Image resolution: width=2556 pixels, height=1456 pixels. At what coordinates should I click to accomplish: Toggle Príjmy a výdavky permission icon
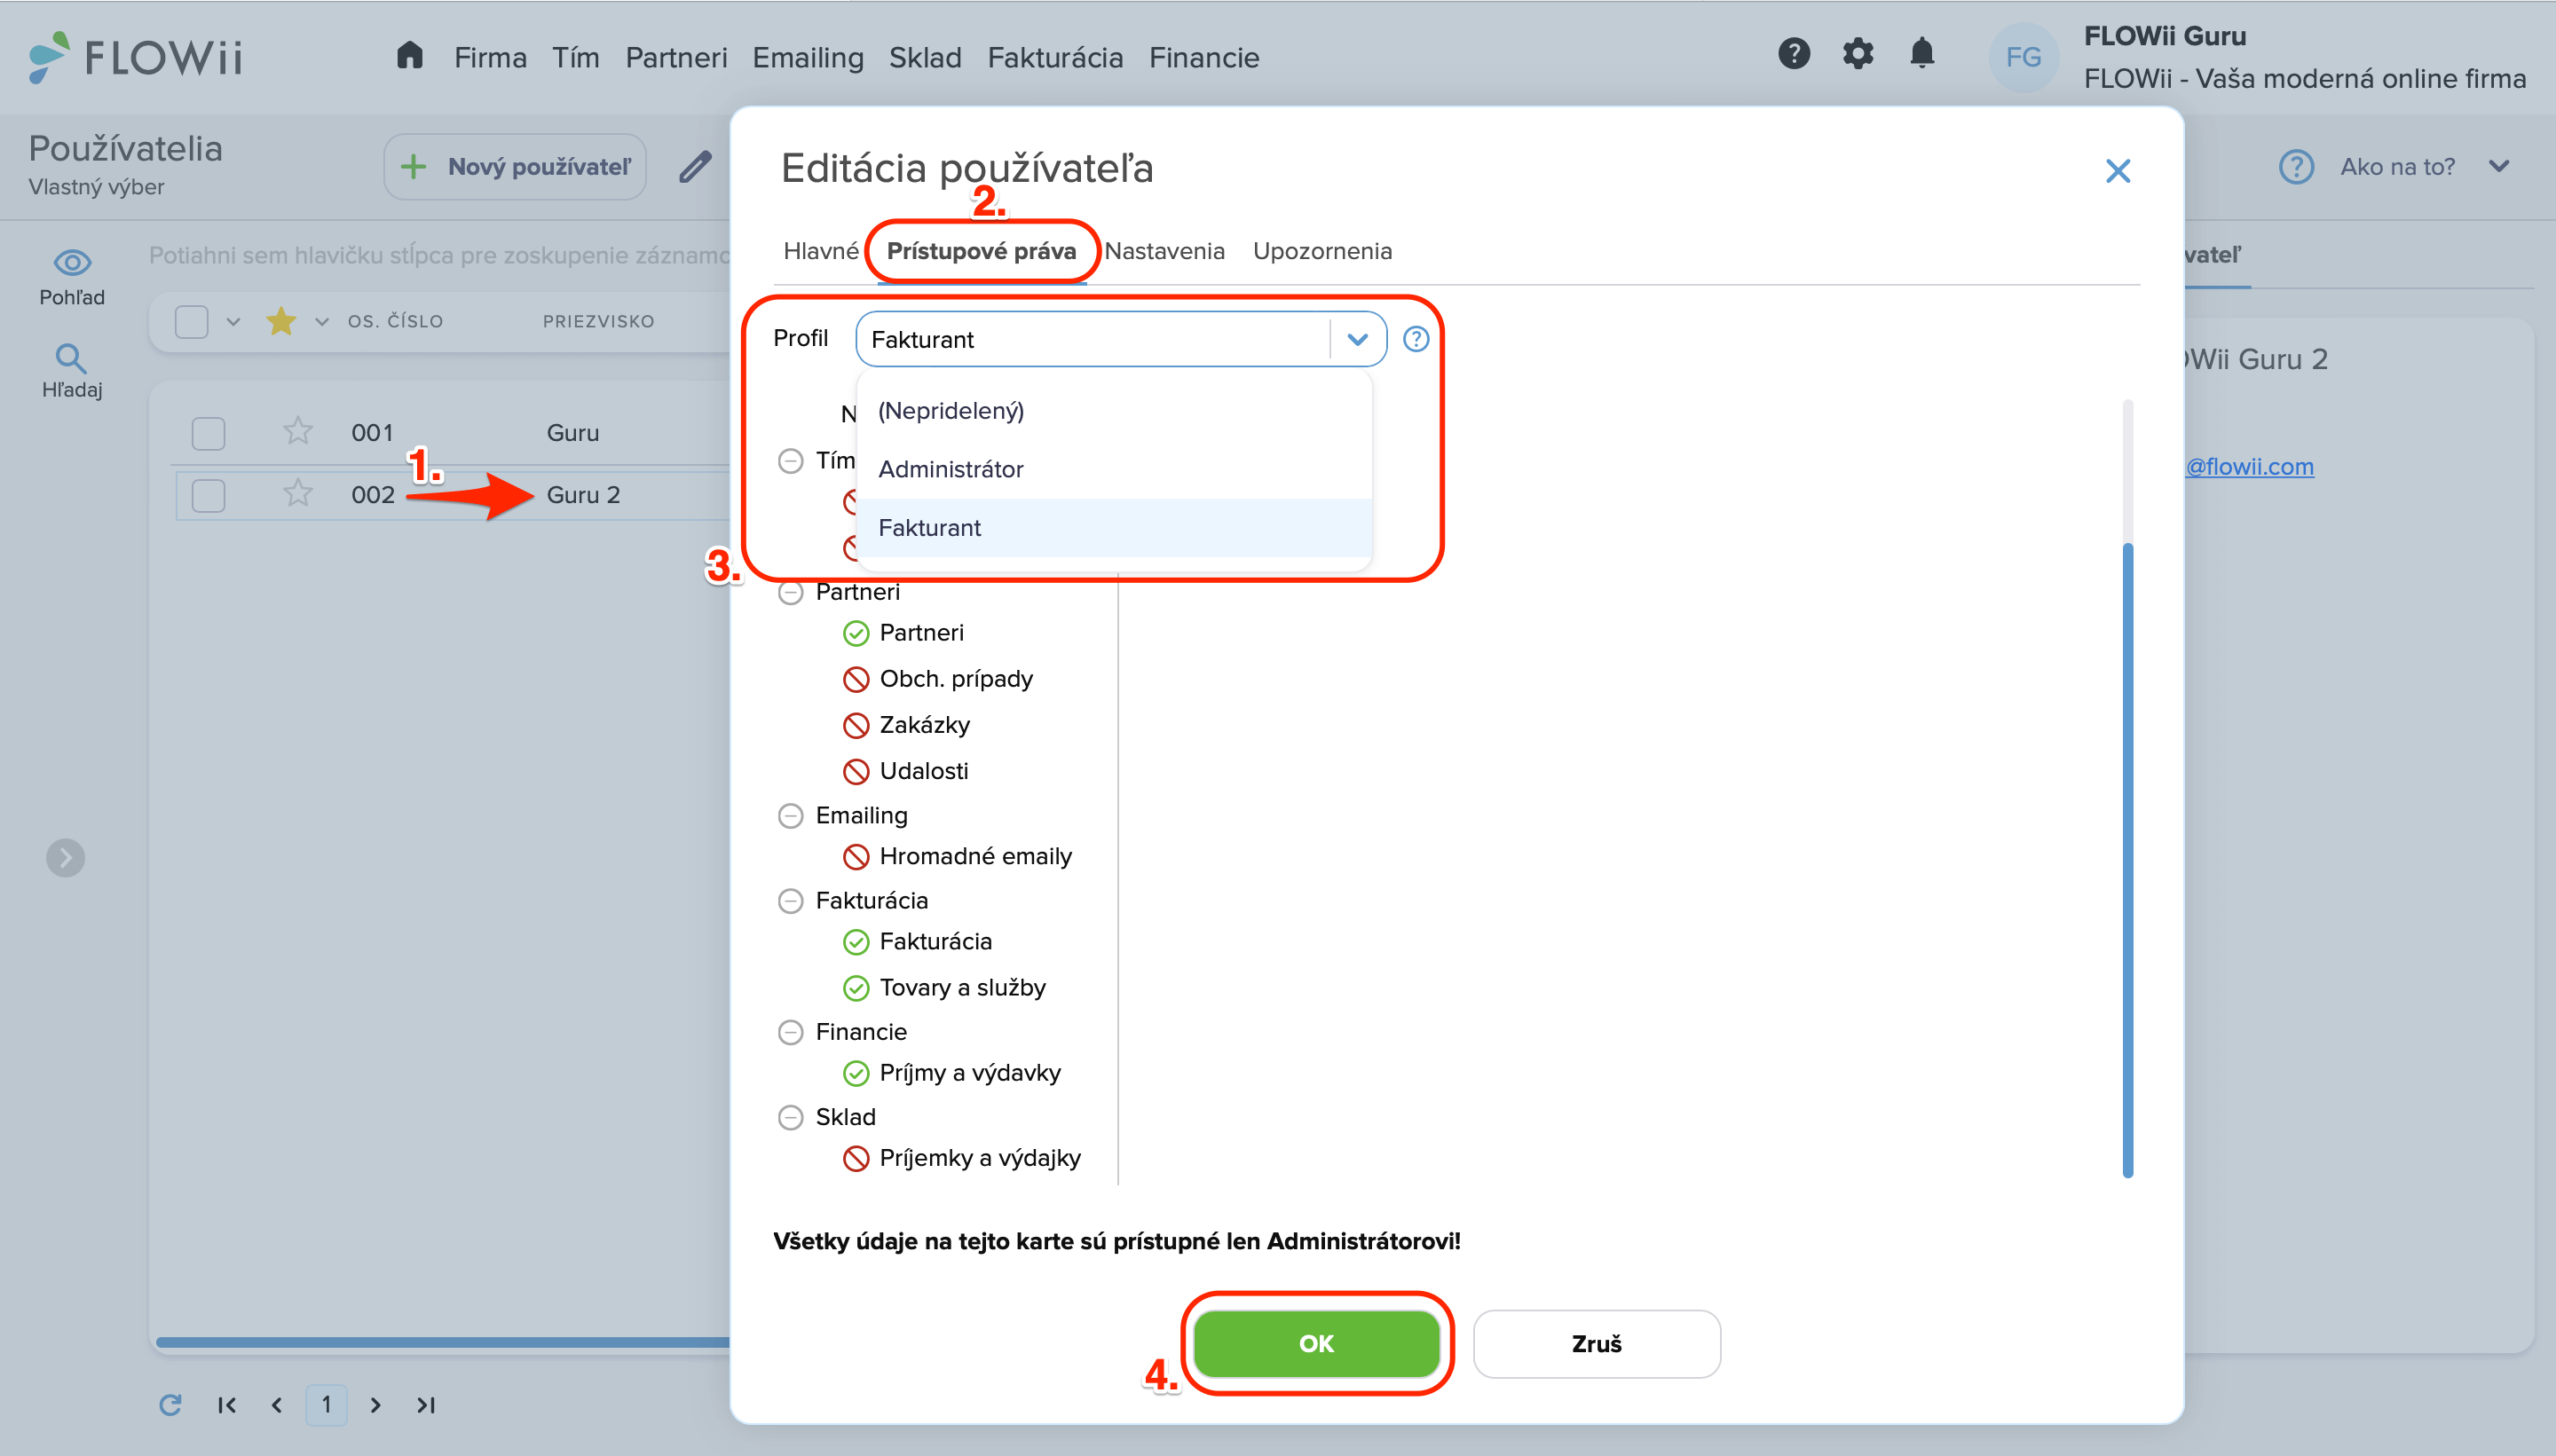click(856, 1073)
